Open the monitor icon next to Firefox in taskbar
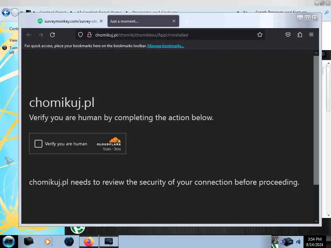 (109, 242)
